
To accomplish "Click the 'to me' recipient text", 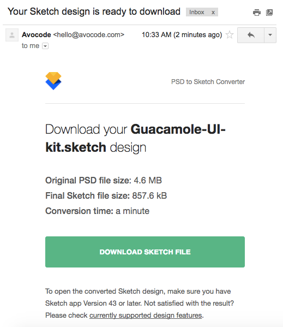I will click(x=31, y=46).
